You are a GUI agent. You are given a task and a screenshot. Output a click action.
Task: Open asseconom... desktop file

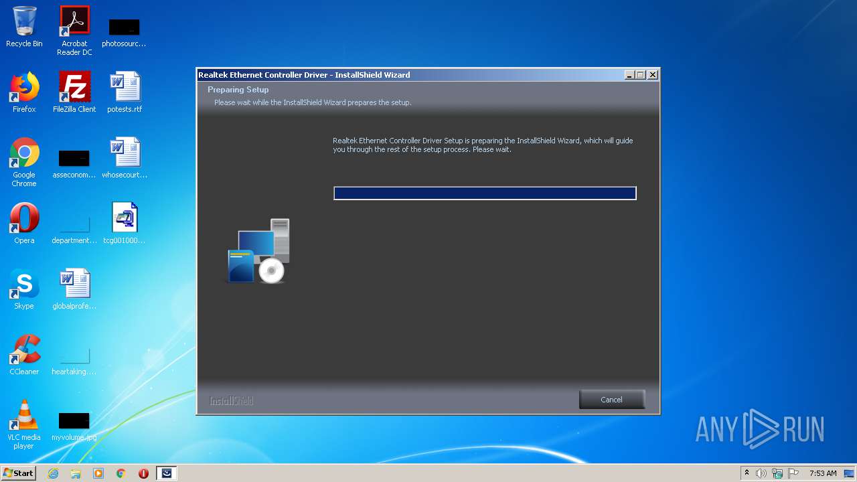74,164
